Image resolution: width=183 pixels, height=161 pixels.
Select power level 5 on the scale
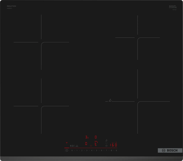[96, 150]
